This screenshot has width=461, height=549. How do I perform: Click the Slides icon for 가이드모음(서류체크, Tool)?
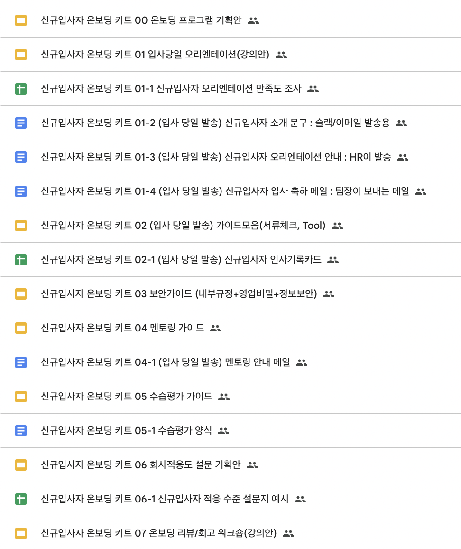20,225
